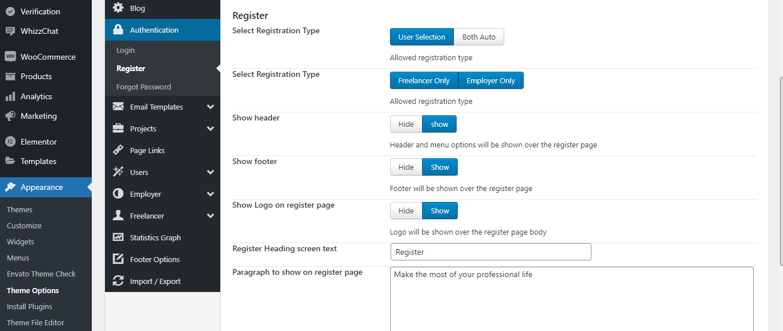
Task: Open the Forgot Password submenu item
Action: click(143, 87)
